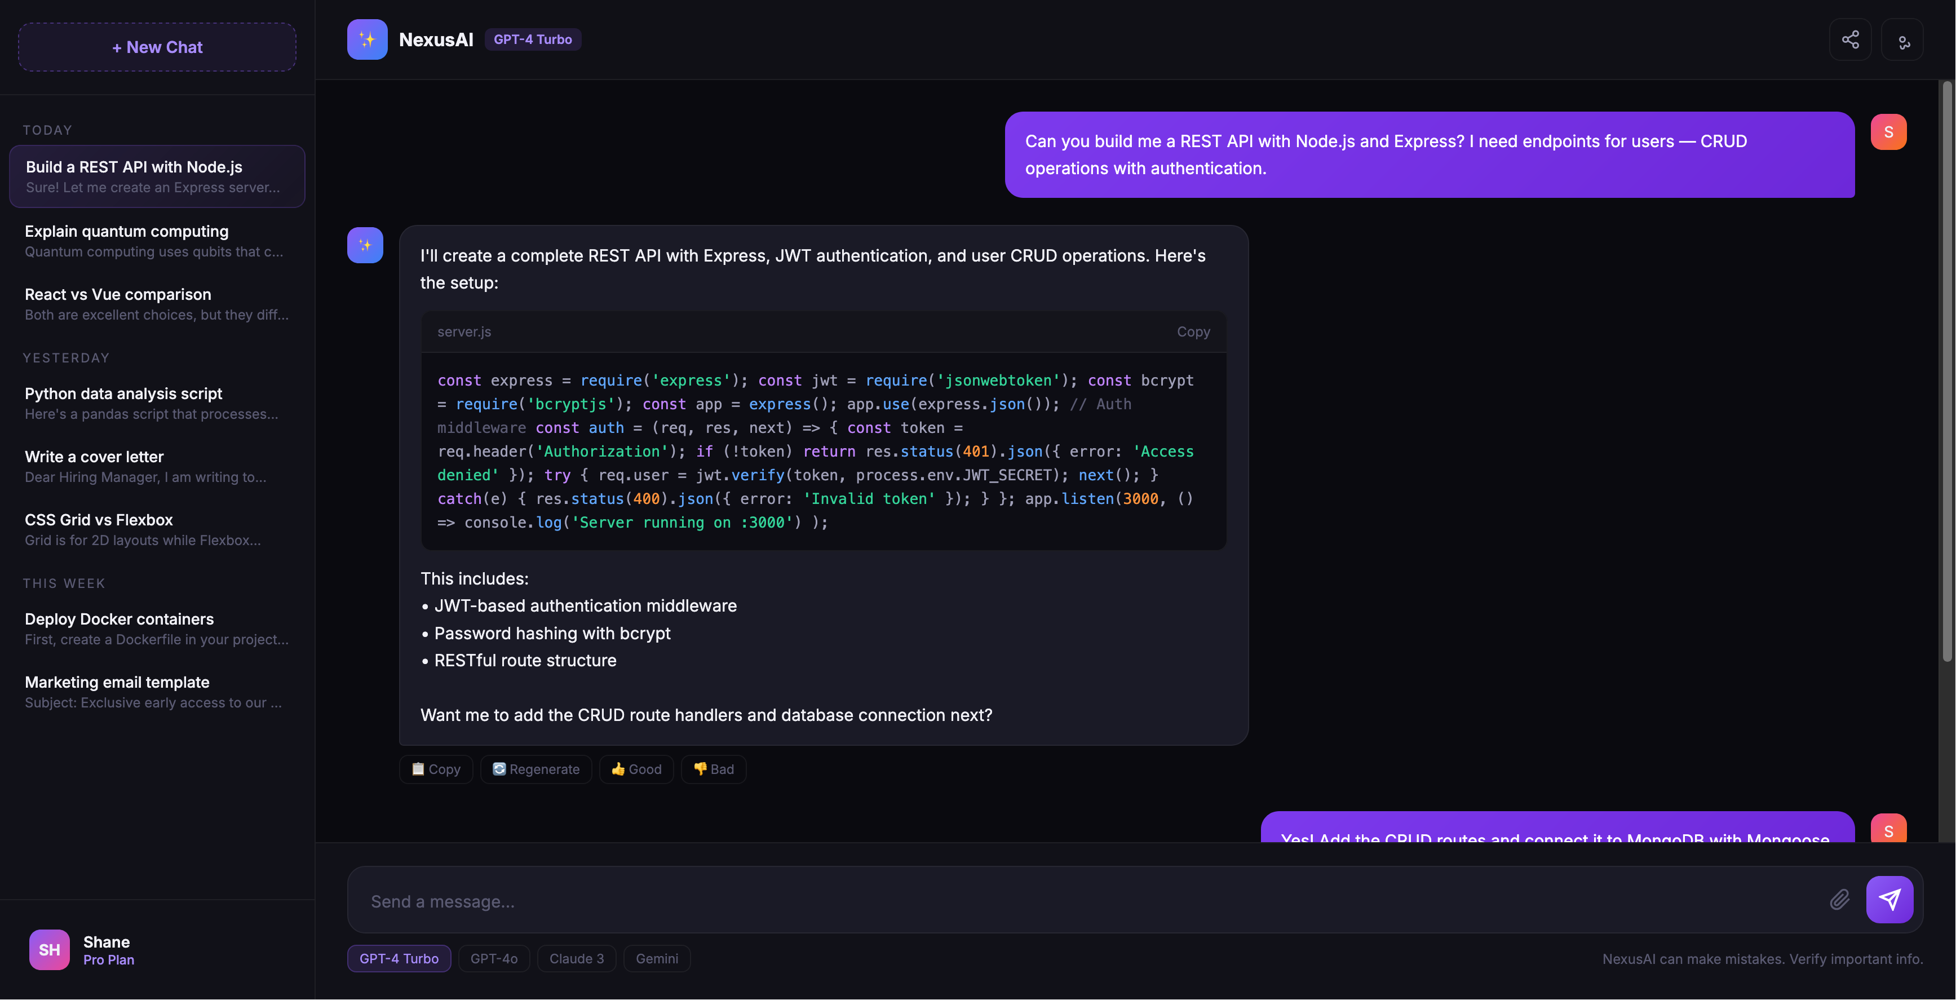This screenshot has height=1000, width=1956.
Task: Click the Send a message input field
Action: pos(1063,901)
